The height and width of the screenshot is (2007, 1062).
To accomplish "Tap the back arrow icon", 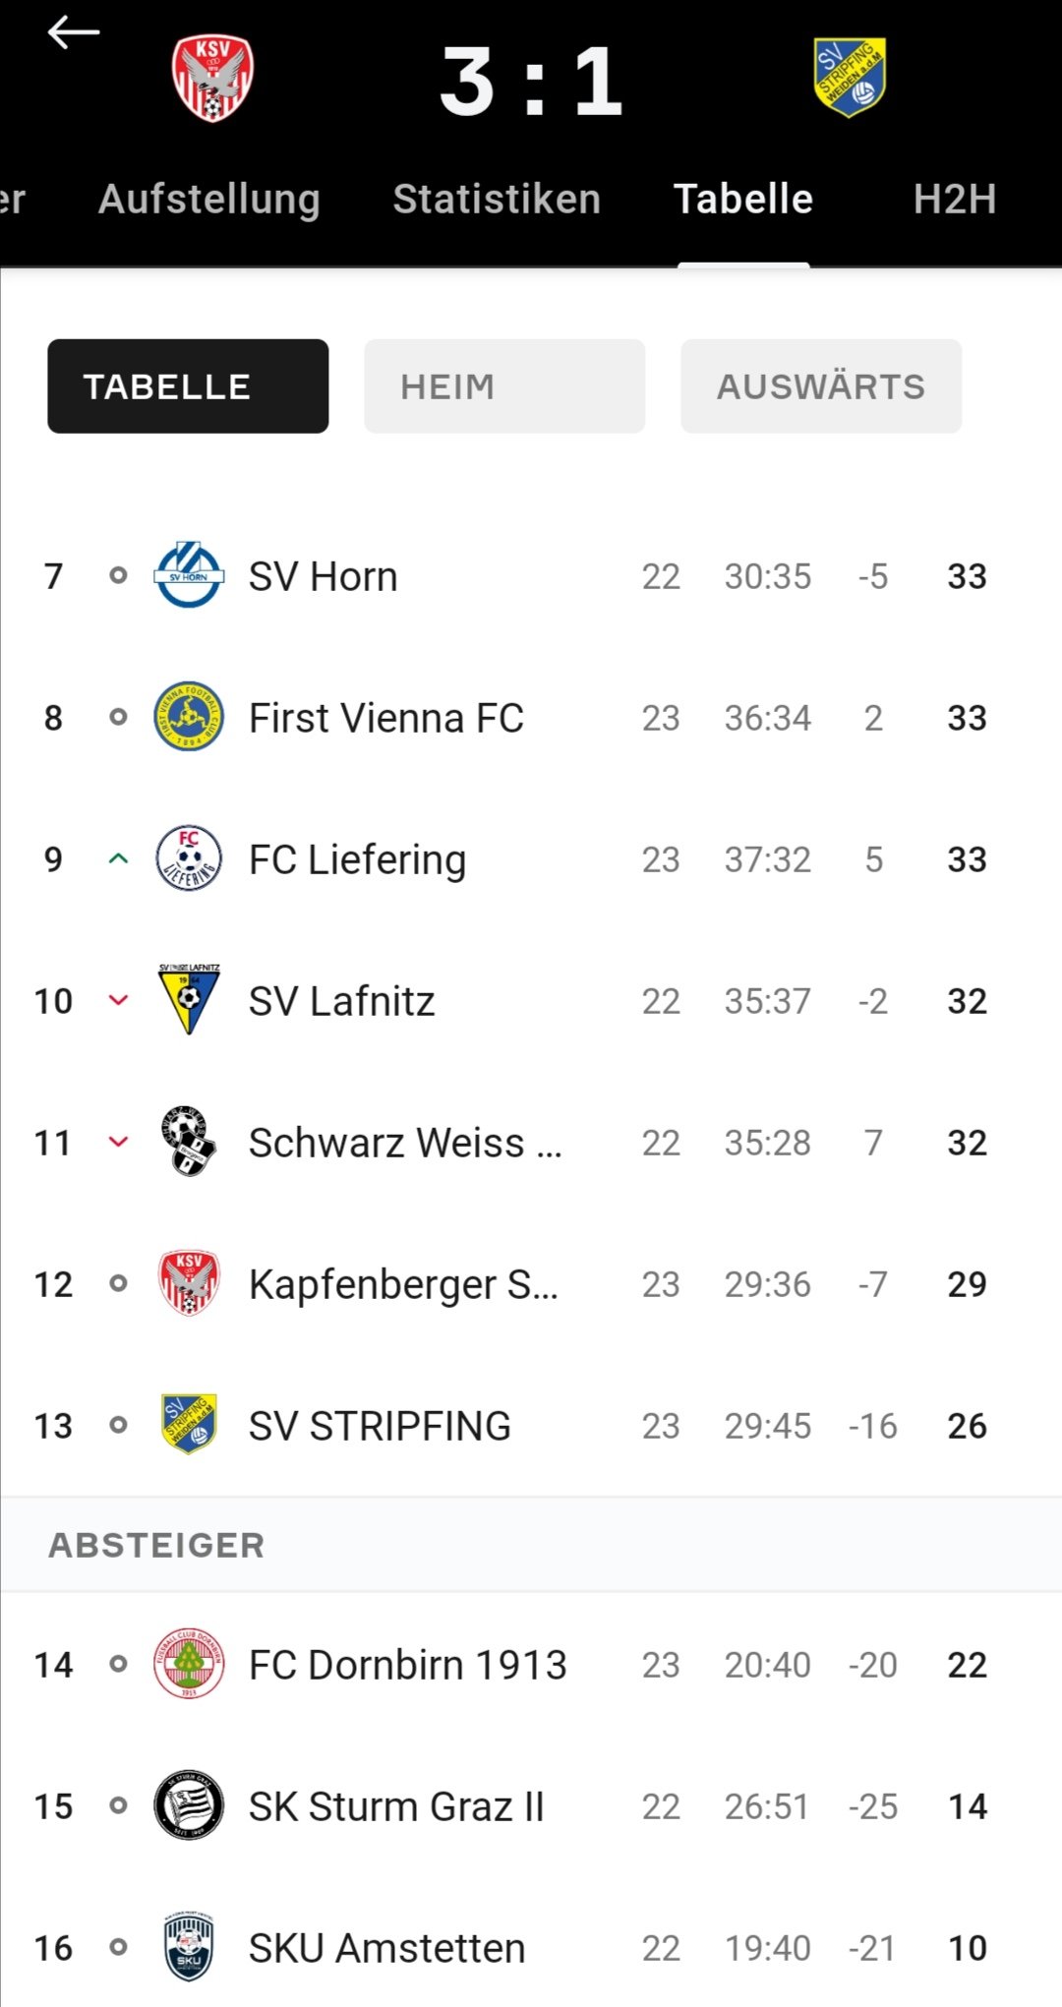I will click(74, 33).
